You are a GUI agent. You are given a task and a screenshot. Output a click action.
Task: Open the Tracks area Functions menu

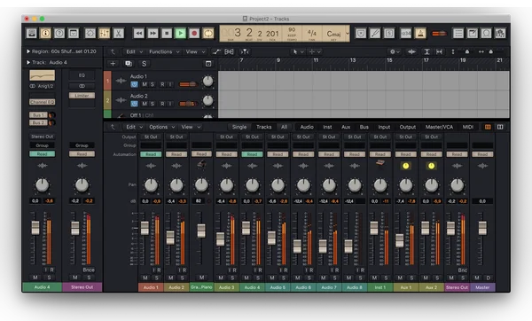[164, 51]
